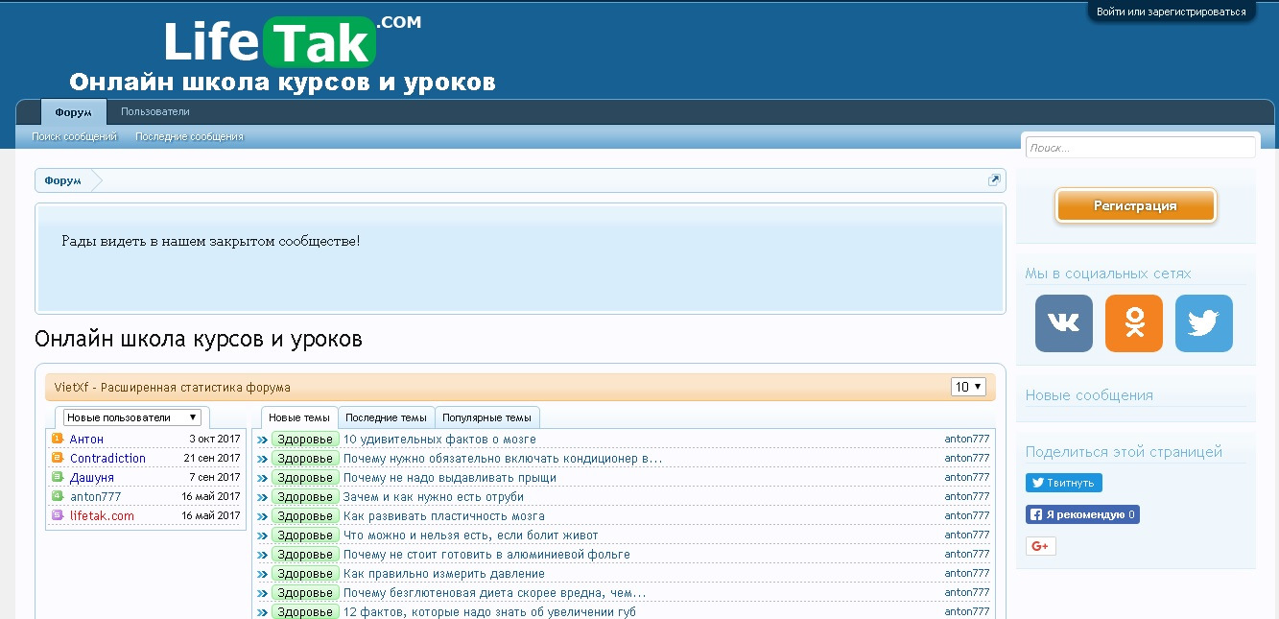
Task: Open the items count dropdown showing 10
Action: (968, 387)
